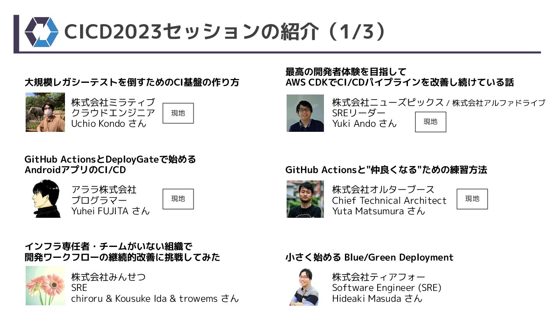
Task: Click the title 小さく始める Blue/Green Deployment
Action: tap(369, 257)
